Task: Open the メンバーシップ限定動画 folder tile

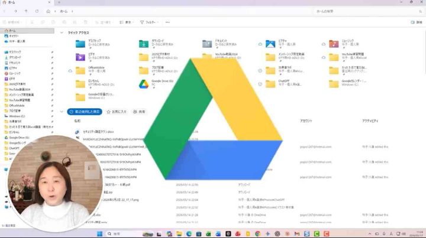Action: tap(285, 57)
